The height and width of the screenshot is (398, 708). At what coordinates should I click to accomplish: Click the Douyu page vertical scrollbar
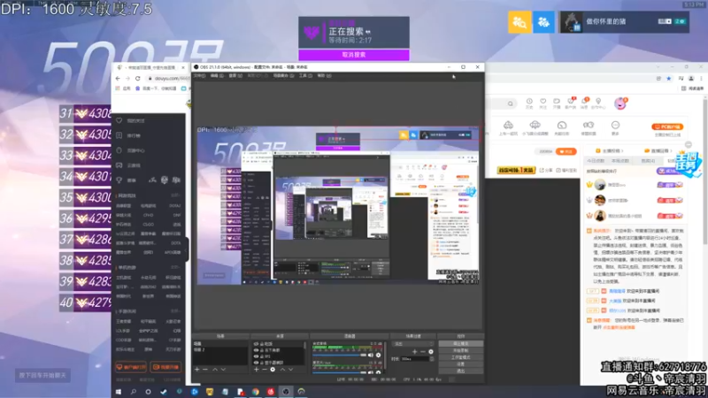[x=704, y=172]
